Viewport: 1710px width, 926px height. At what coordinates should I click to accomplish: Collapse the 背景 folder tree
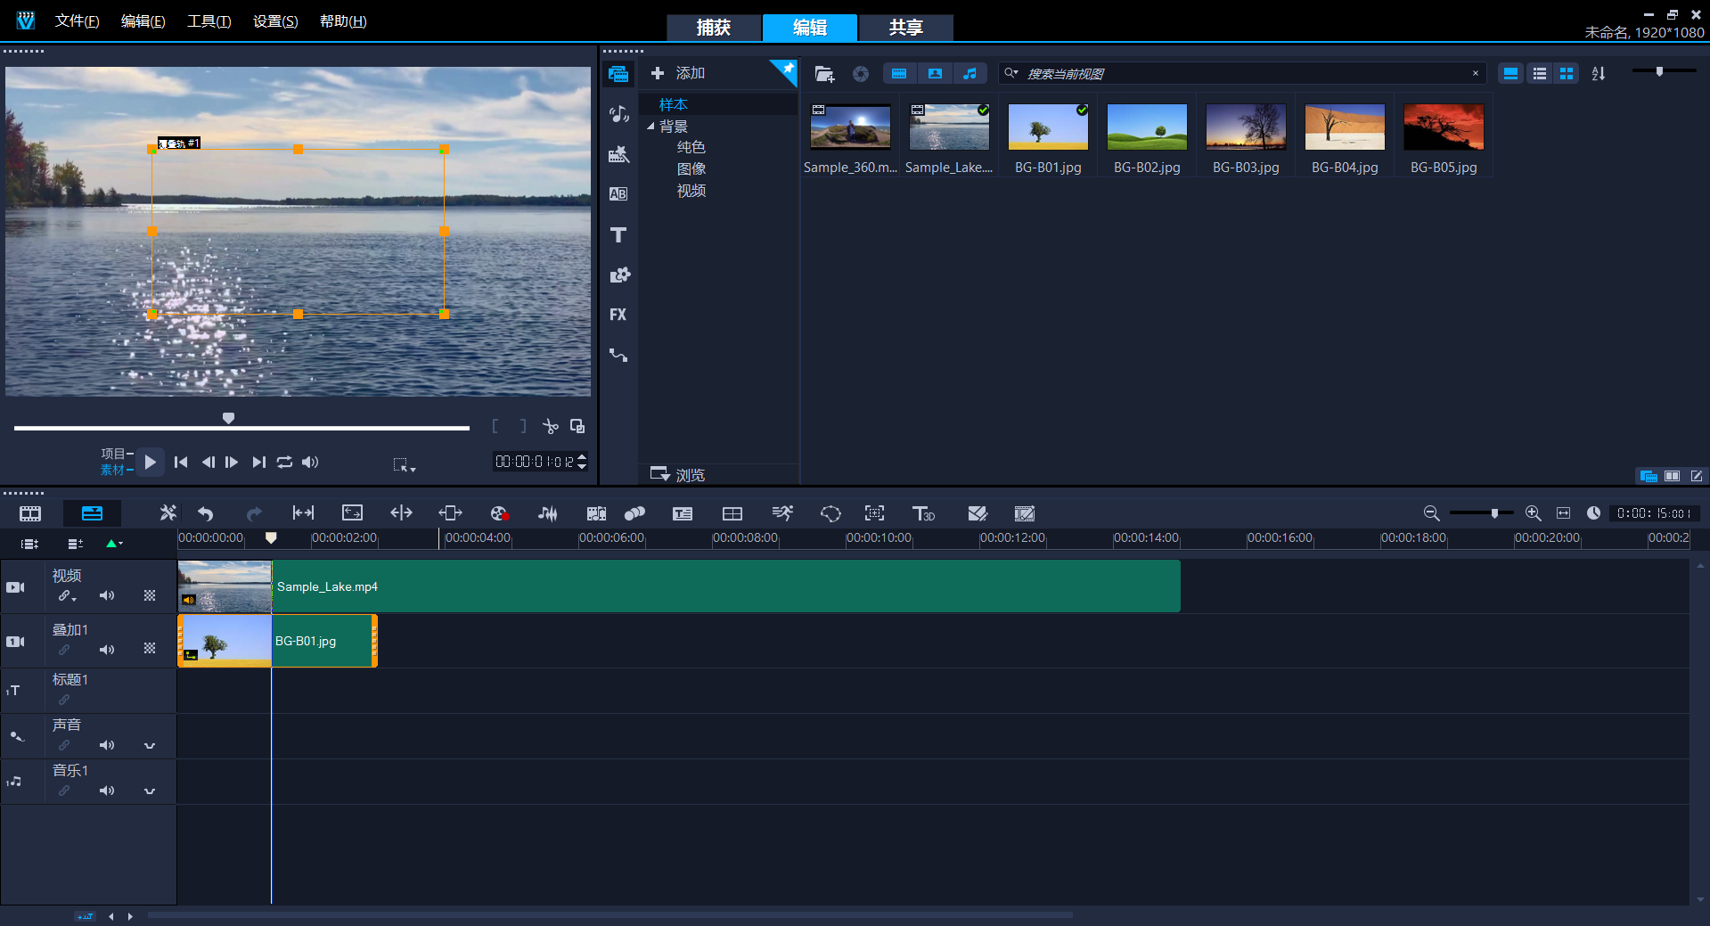pos(650,127)
